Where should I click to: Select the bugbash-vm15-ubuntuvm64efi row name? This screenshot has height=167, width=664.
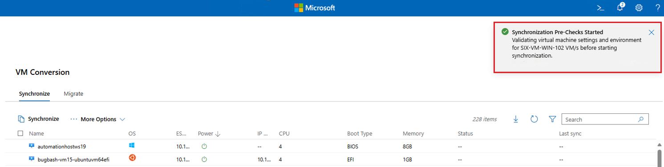click(x=73, y=159)
